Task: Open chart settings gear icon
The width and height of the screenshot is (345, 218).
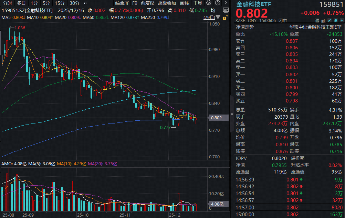Action: tap(208, 3)
